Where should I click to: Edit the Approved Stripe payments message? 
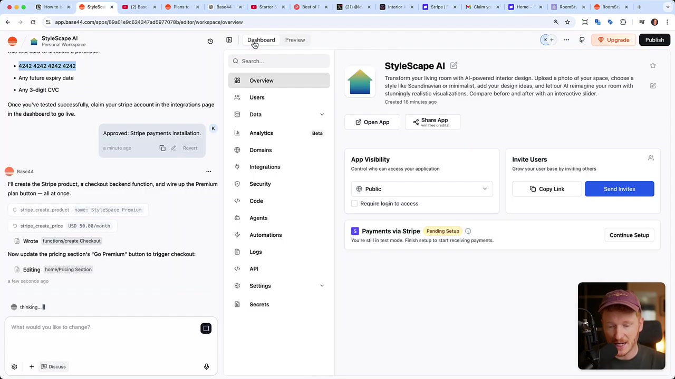coord(173,148)
